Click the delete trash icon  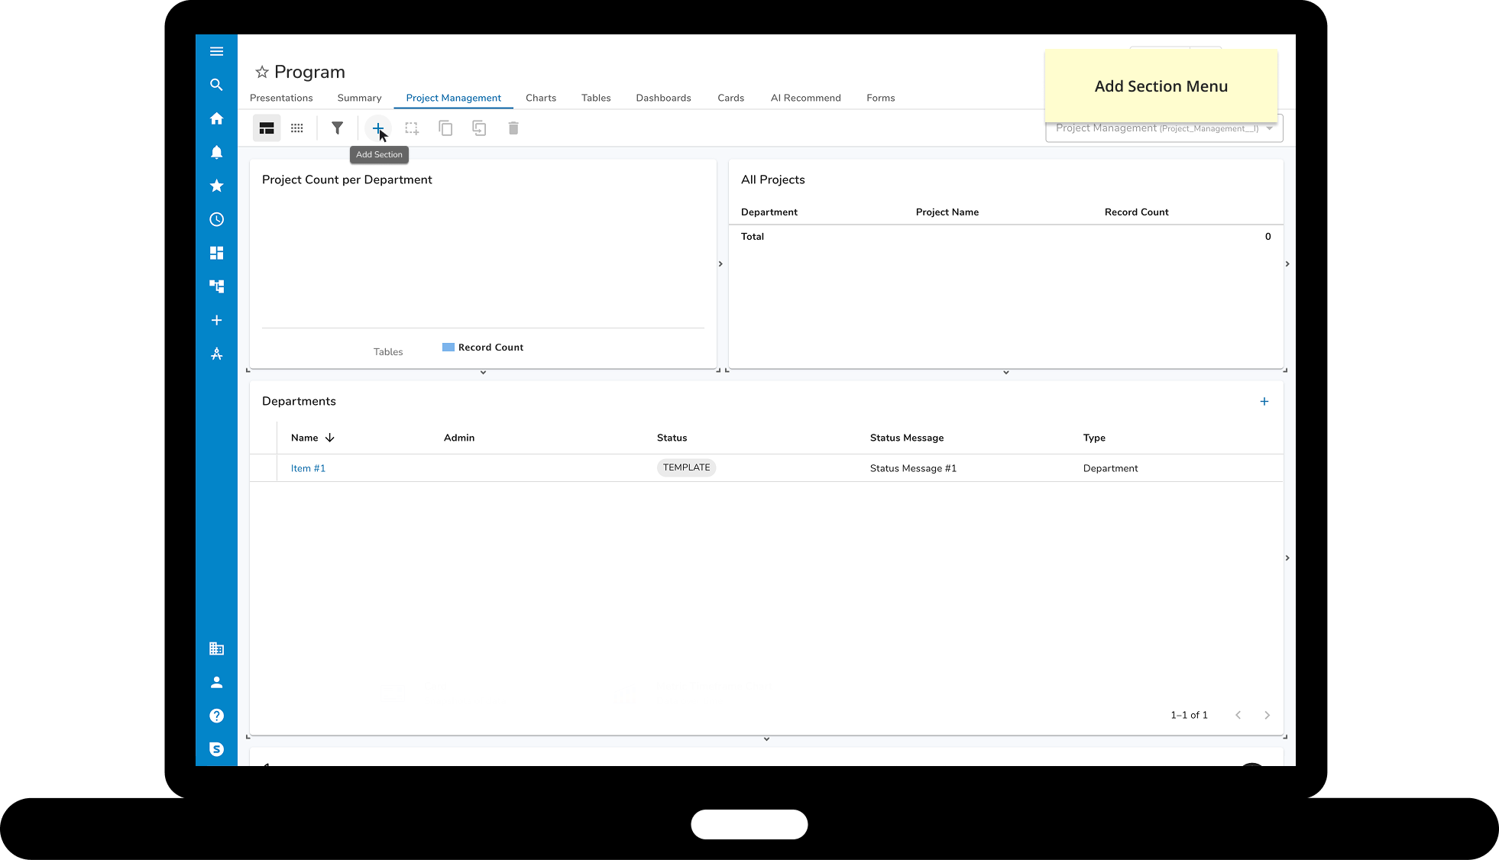pyautogui.click(x=513, y=128)
